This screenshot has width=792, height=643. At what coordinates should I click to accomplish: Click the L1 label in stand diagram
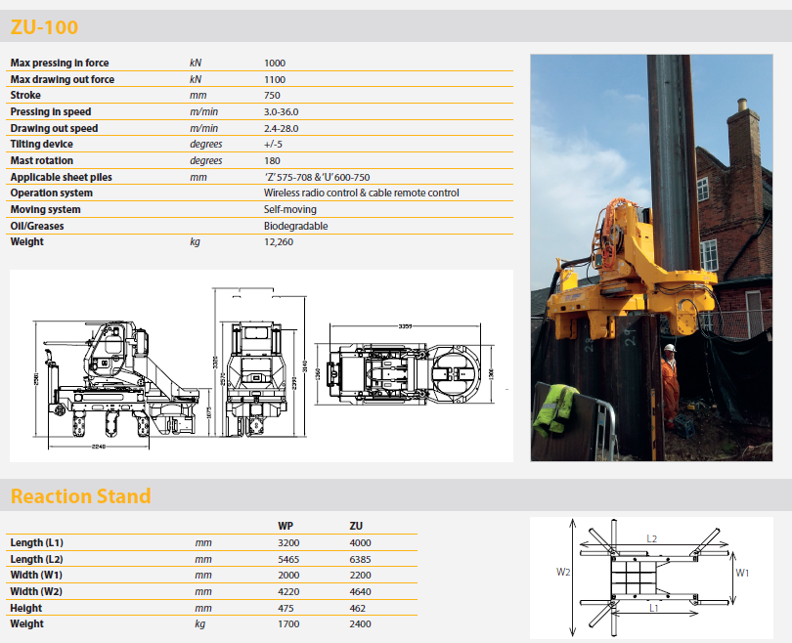(x=653, y=608)
